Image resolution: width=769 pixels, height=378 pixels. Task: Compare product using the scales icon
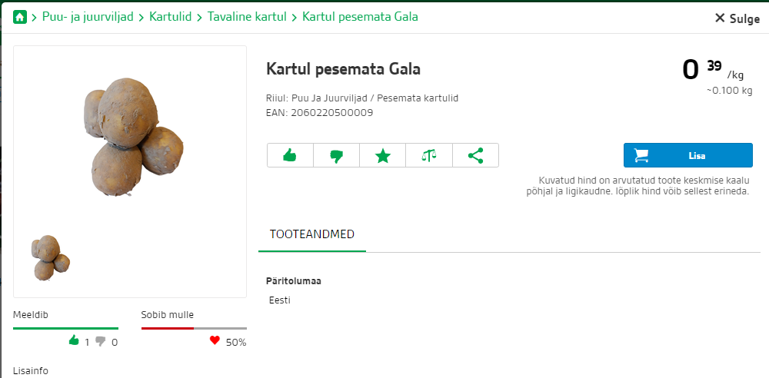pos(428,156)
